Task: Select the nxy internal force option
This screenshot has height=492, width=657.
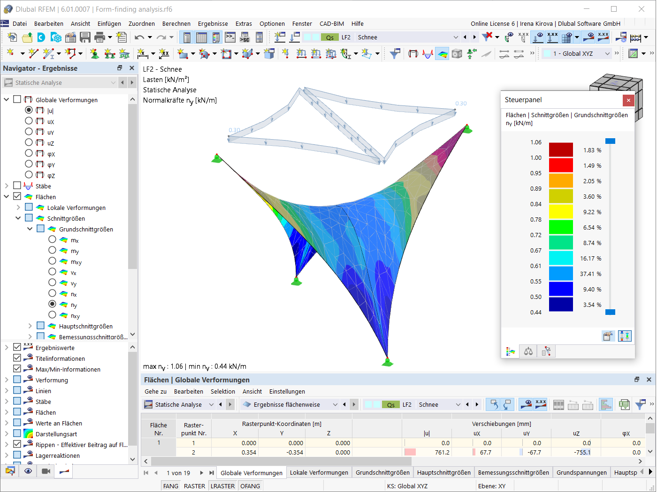Action: click(52, 315)
